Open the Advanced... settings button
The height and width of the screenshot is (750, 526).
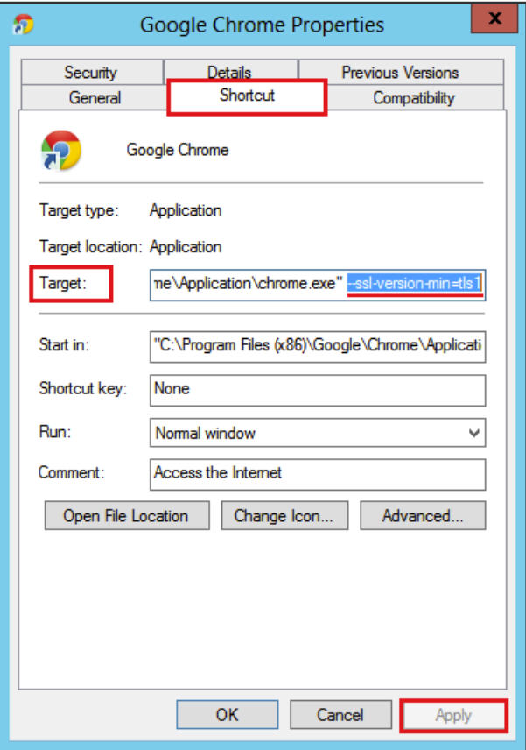coord(423,515)
